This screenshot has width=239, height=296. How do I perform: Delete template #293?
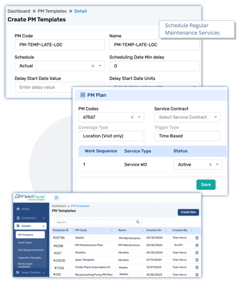197,275
